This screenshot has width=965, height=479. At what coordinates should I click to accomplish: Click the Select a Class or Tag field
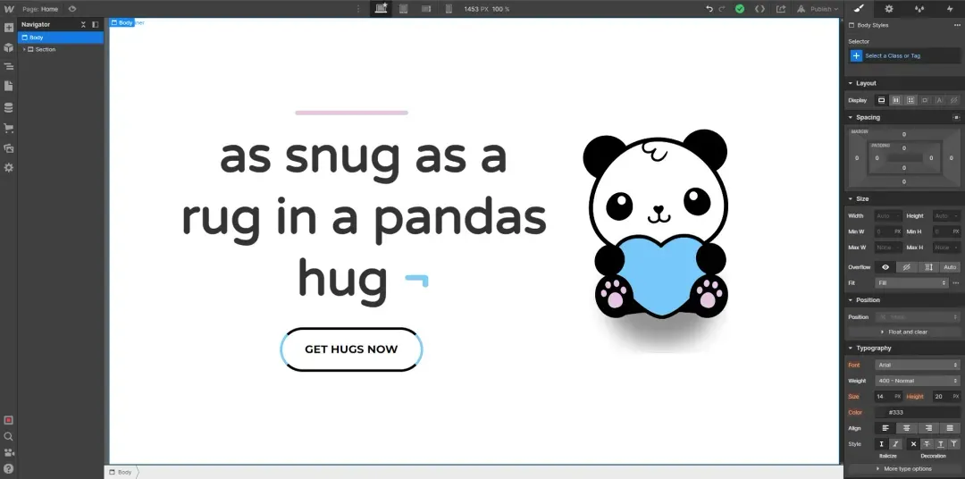pos(904,55)
